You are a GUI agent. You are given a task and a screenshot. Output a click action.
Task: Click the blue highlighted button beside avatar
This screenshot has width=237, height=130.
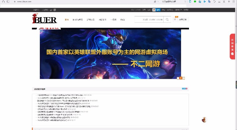pyautogui.click(x=158, y=10)
